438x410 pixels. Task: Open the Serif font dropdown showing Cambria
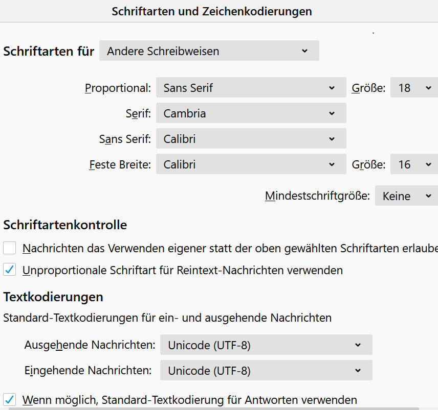click(251, 113)
